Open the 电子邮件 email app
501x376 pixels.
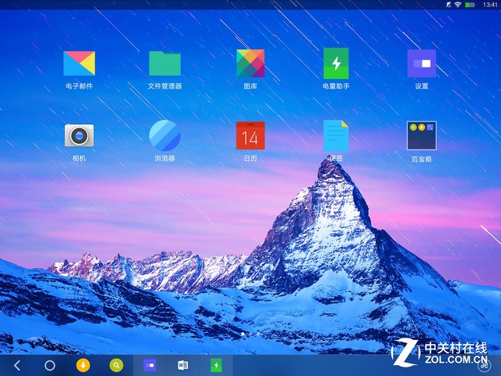coord(79,63)
